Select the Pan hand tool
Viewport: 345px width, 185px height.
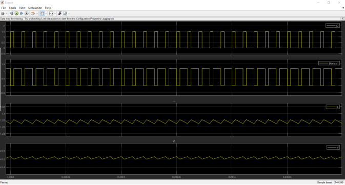[x=42, y=13]
